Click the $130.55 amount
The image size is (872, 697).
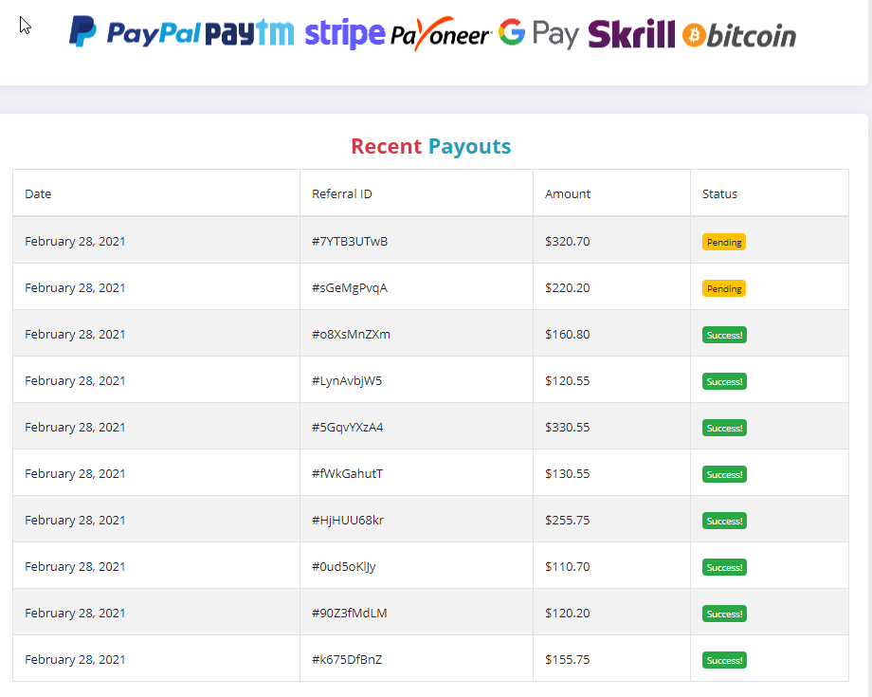pyautogui.click(x=567, y=473)
